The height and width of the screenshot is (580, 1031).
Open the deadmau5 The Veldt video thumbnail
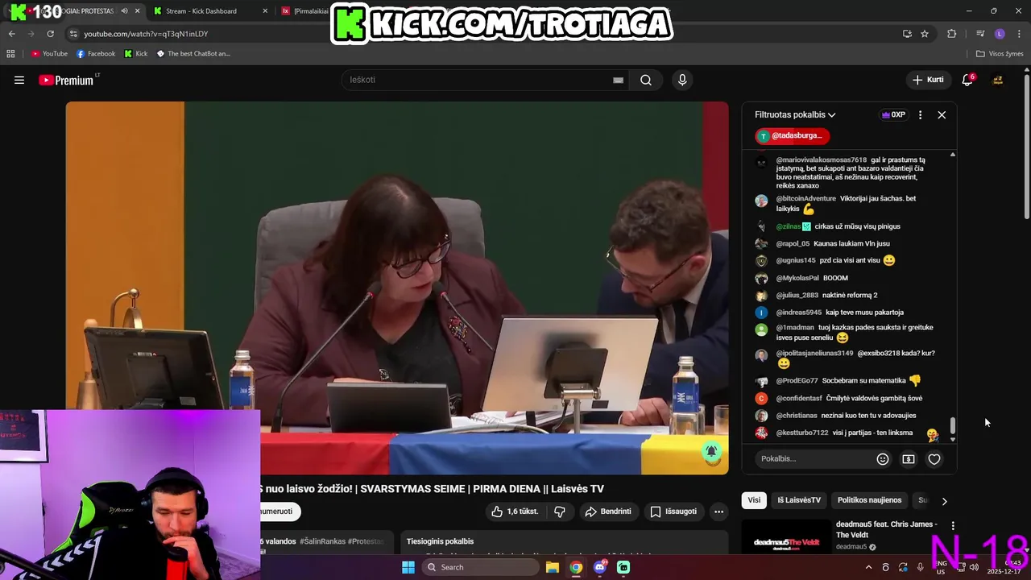(x=785, y=536)
